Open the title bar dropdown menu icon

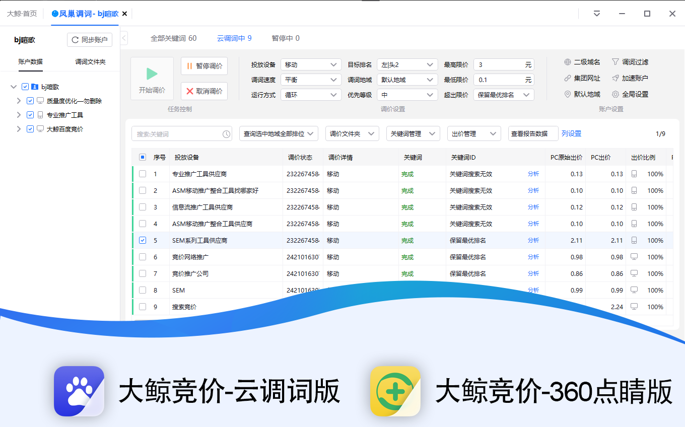(x=597, y=14)
